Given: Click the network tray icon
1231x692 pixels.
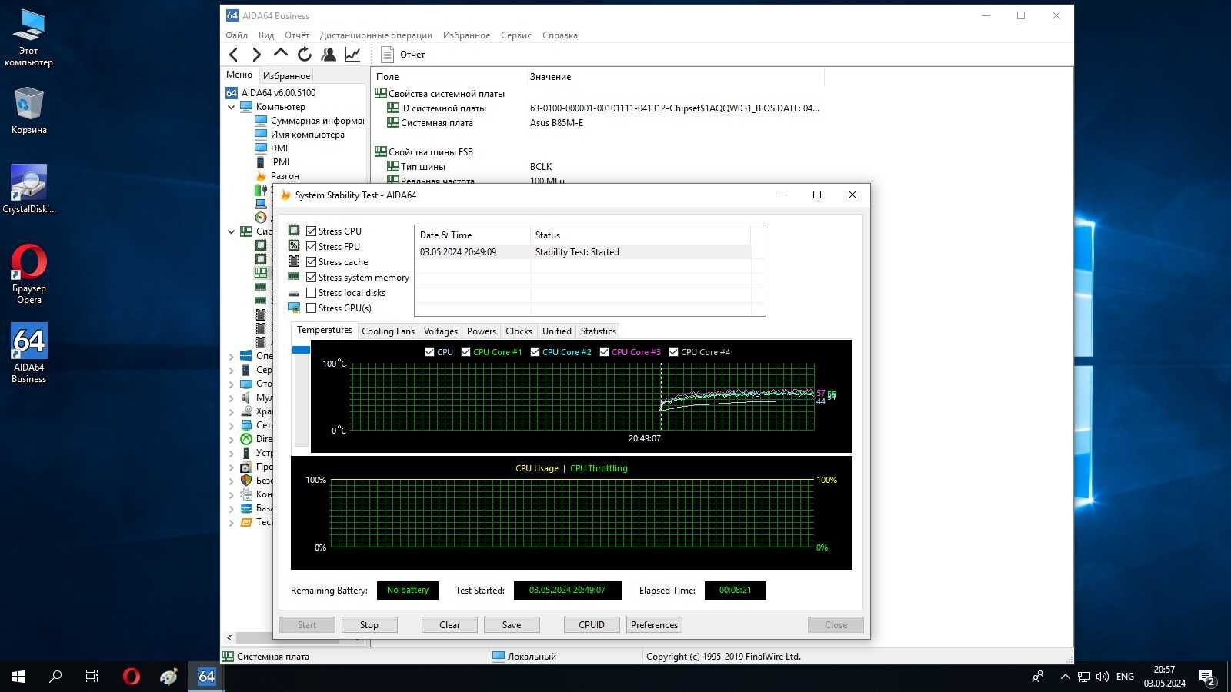Looking at the screenshot, I should 1084,677.
